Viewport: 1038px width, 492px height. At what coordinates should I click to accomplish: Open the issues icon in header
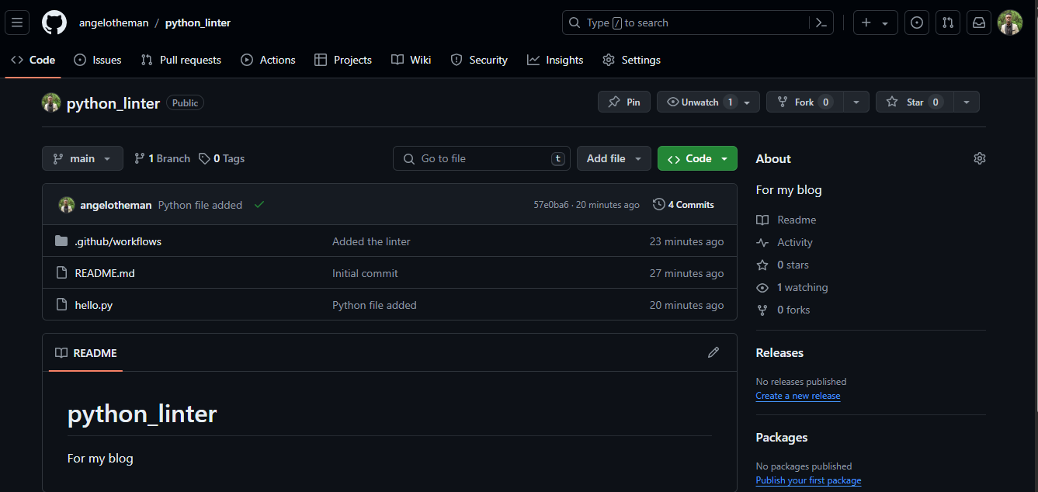point(917,23)
